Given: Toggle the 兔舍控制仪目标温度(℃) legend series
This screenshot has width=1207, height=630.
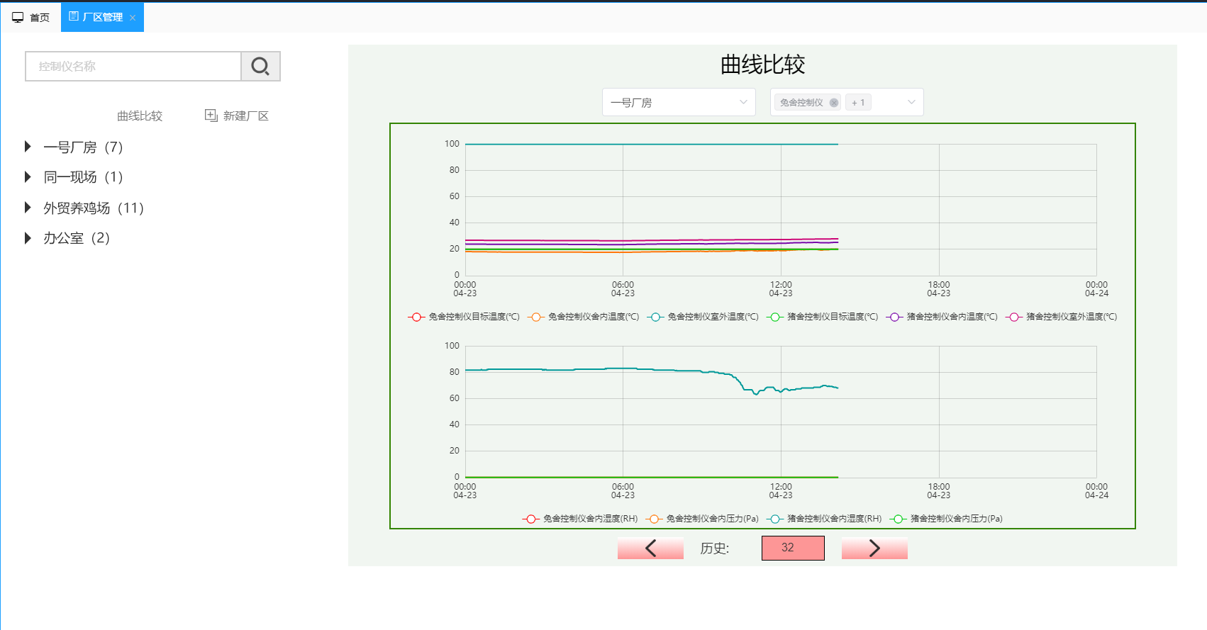Looking at the screenshot, I should 465,317.
